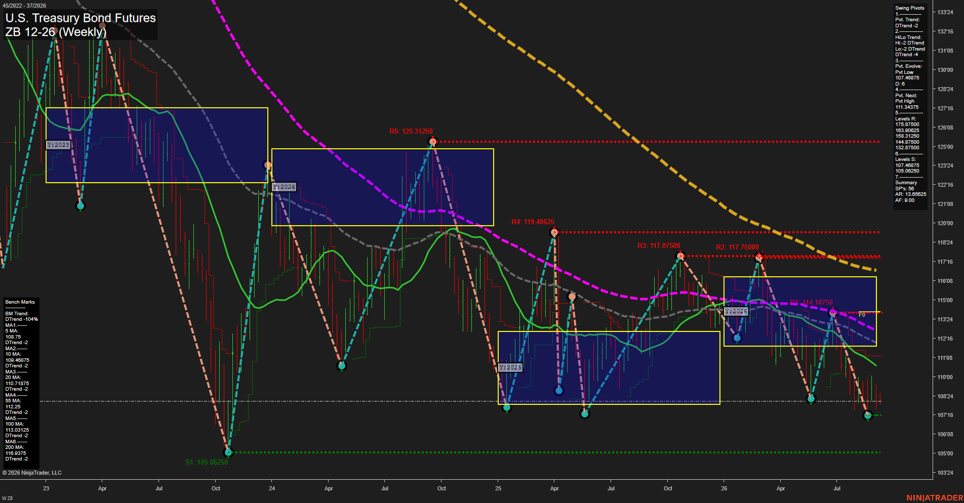Select the swing low pivot marker at S1 line start
Image resolution: width=964 pixels, height=503 pixels.
pos(228,452)
